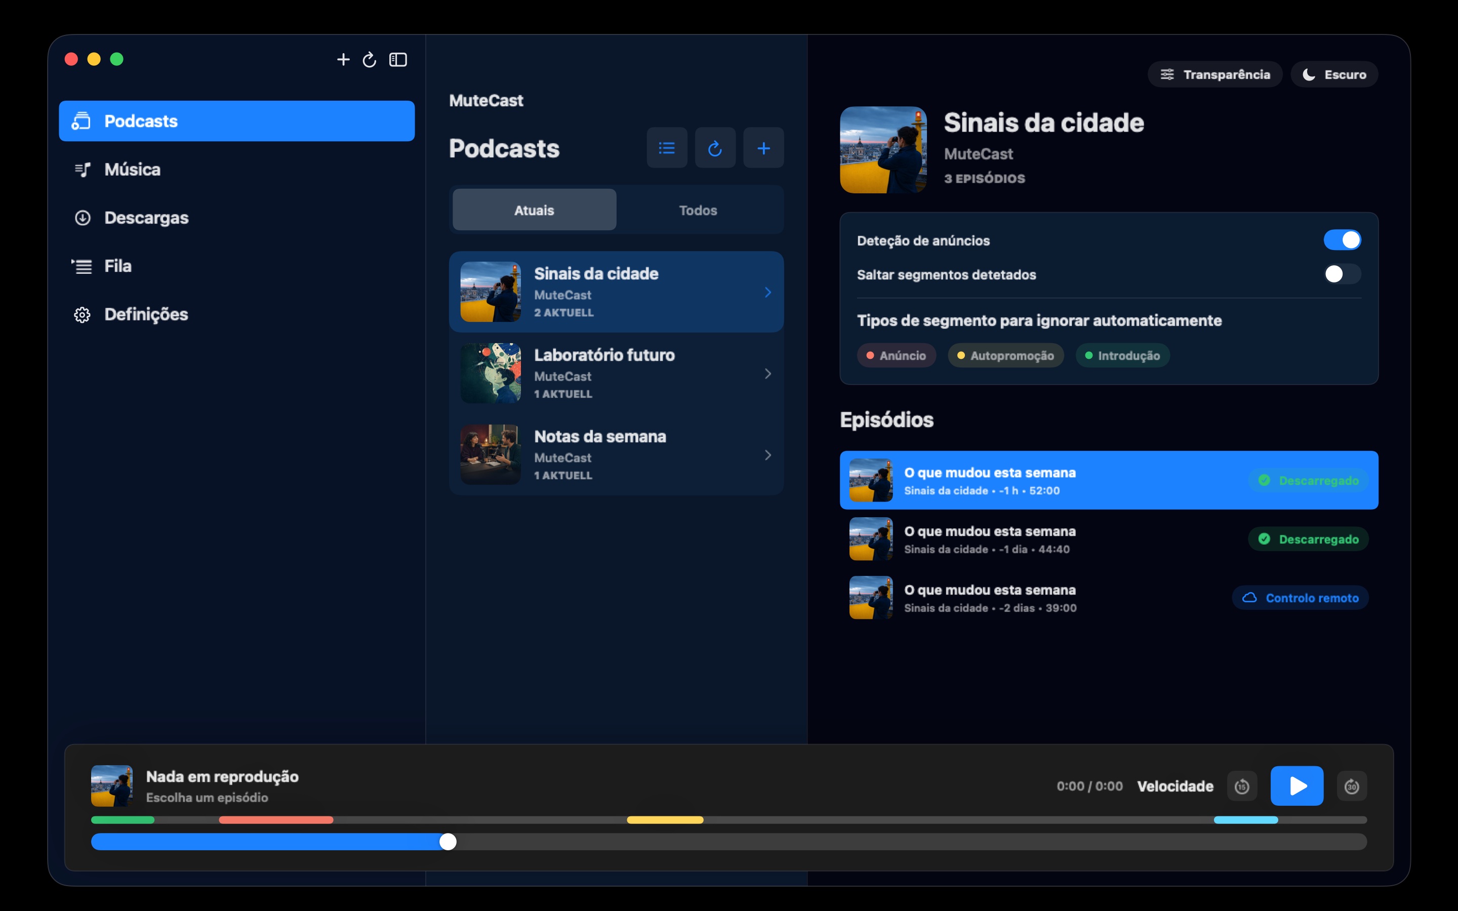The width and height of the screenshot is (1458, 911).
Task: Click the cloud icon in the Controlo remoto badge
Action: coord(1249,598)
